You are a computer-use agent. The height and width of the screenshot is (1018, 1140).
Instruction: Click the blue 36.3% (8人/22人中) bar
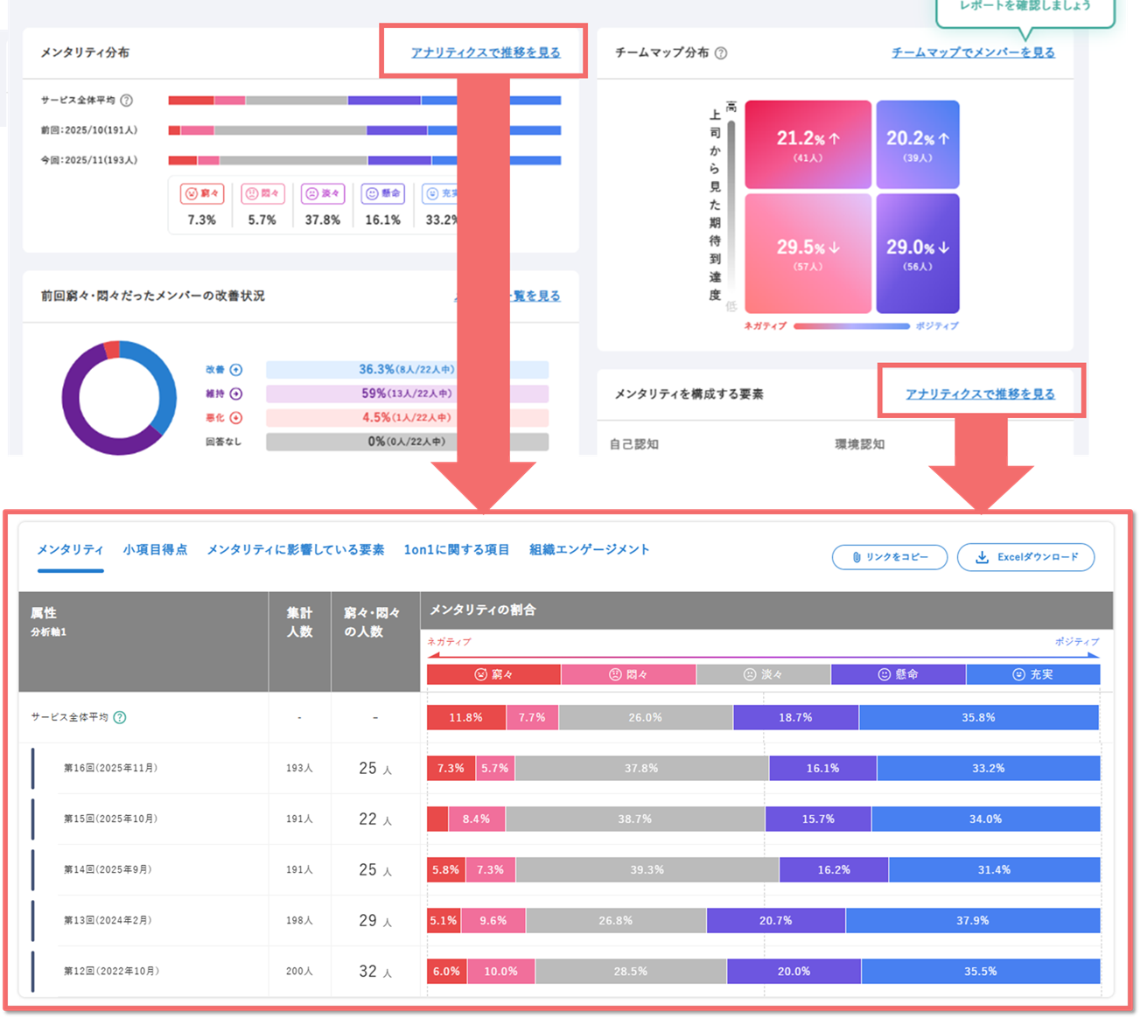pos(407,370)
